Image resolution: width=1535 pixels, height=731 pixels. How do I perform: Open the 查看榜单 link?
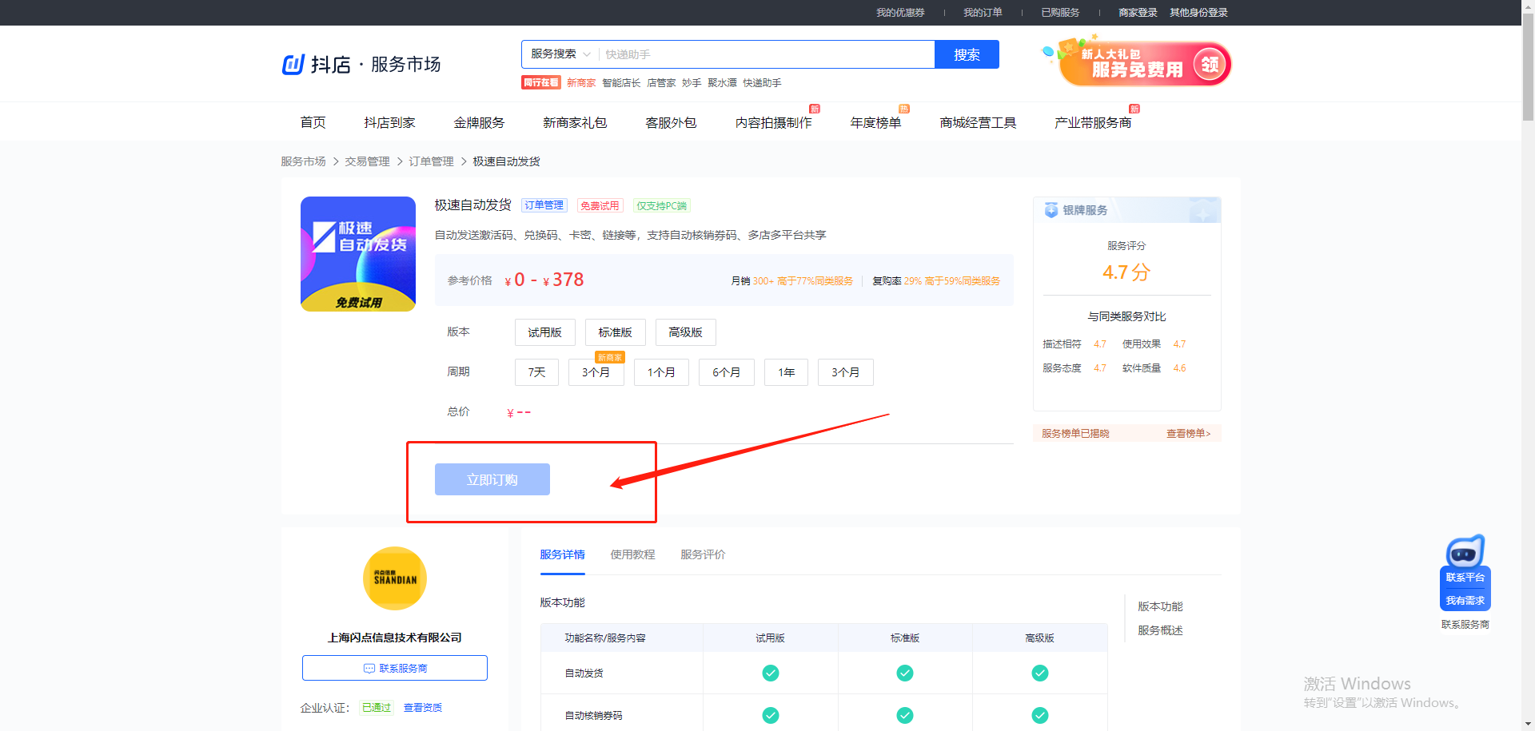point(1188,434)
